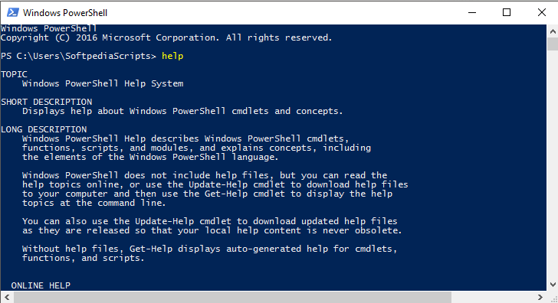The image size is (558, 303).
Task: Close the Windows PowerShell window
Action: coord(541,13)
